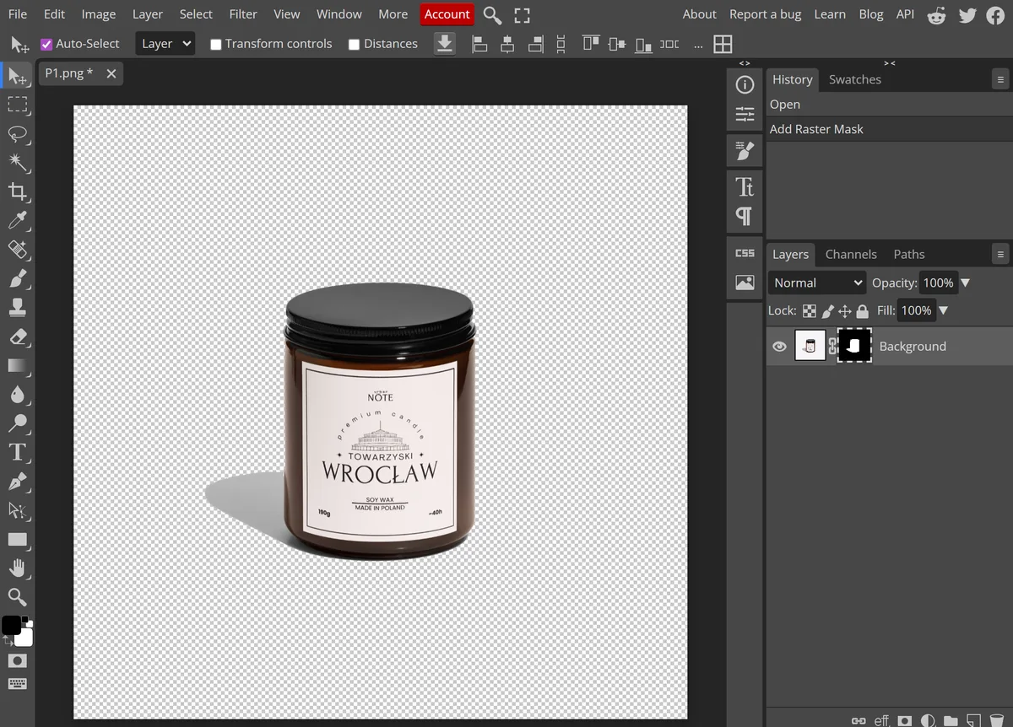Open the CSS panel
This screenshot has width=1013, height=727.
[x=745, y=253]
